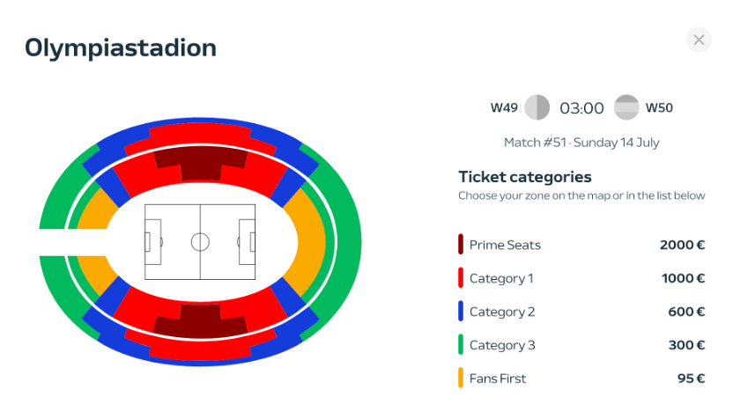Choose Category 2 ticket label
Image resolution: width=733 pixels, height=419 pixels.
click(x=502, y=312)
